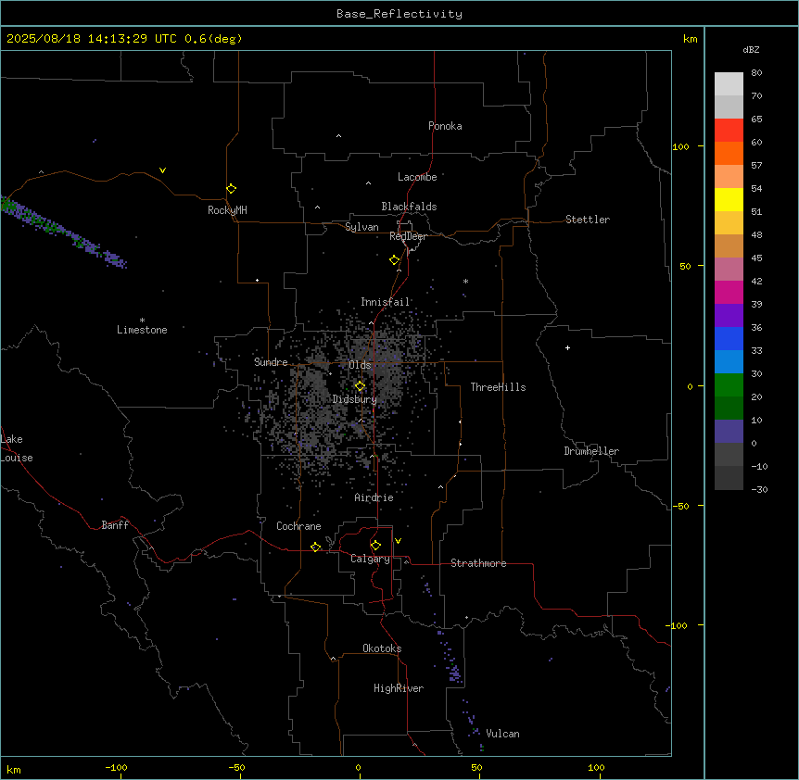Click the asterisk marker above Limestone
Screen dimensions: 799x780
(x=142, y=321)
